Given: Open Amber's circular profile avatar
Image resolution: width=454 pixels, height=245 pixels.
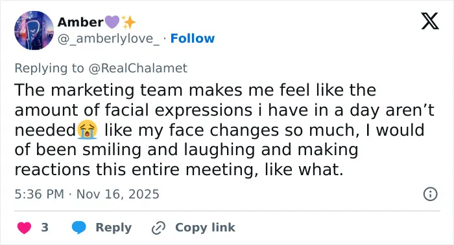Looking at the screenshot, I should pyautogui.click(x=34, y=30).
